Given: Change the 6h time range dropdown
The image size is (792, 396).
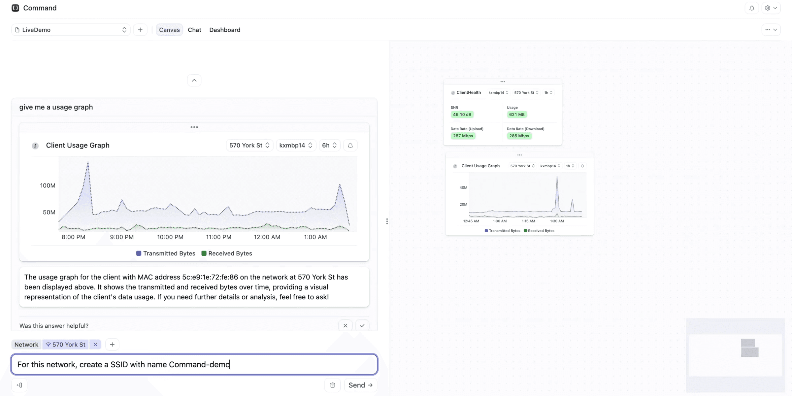Looking at the screenshot, I should (329, 145).
